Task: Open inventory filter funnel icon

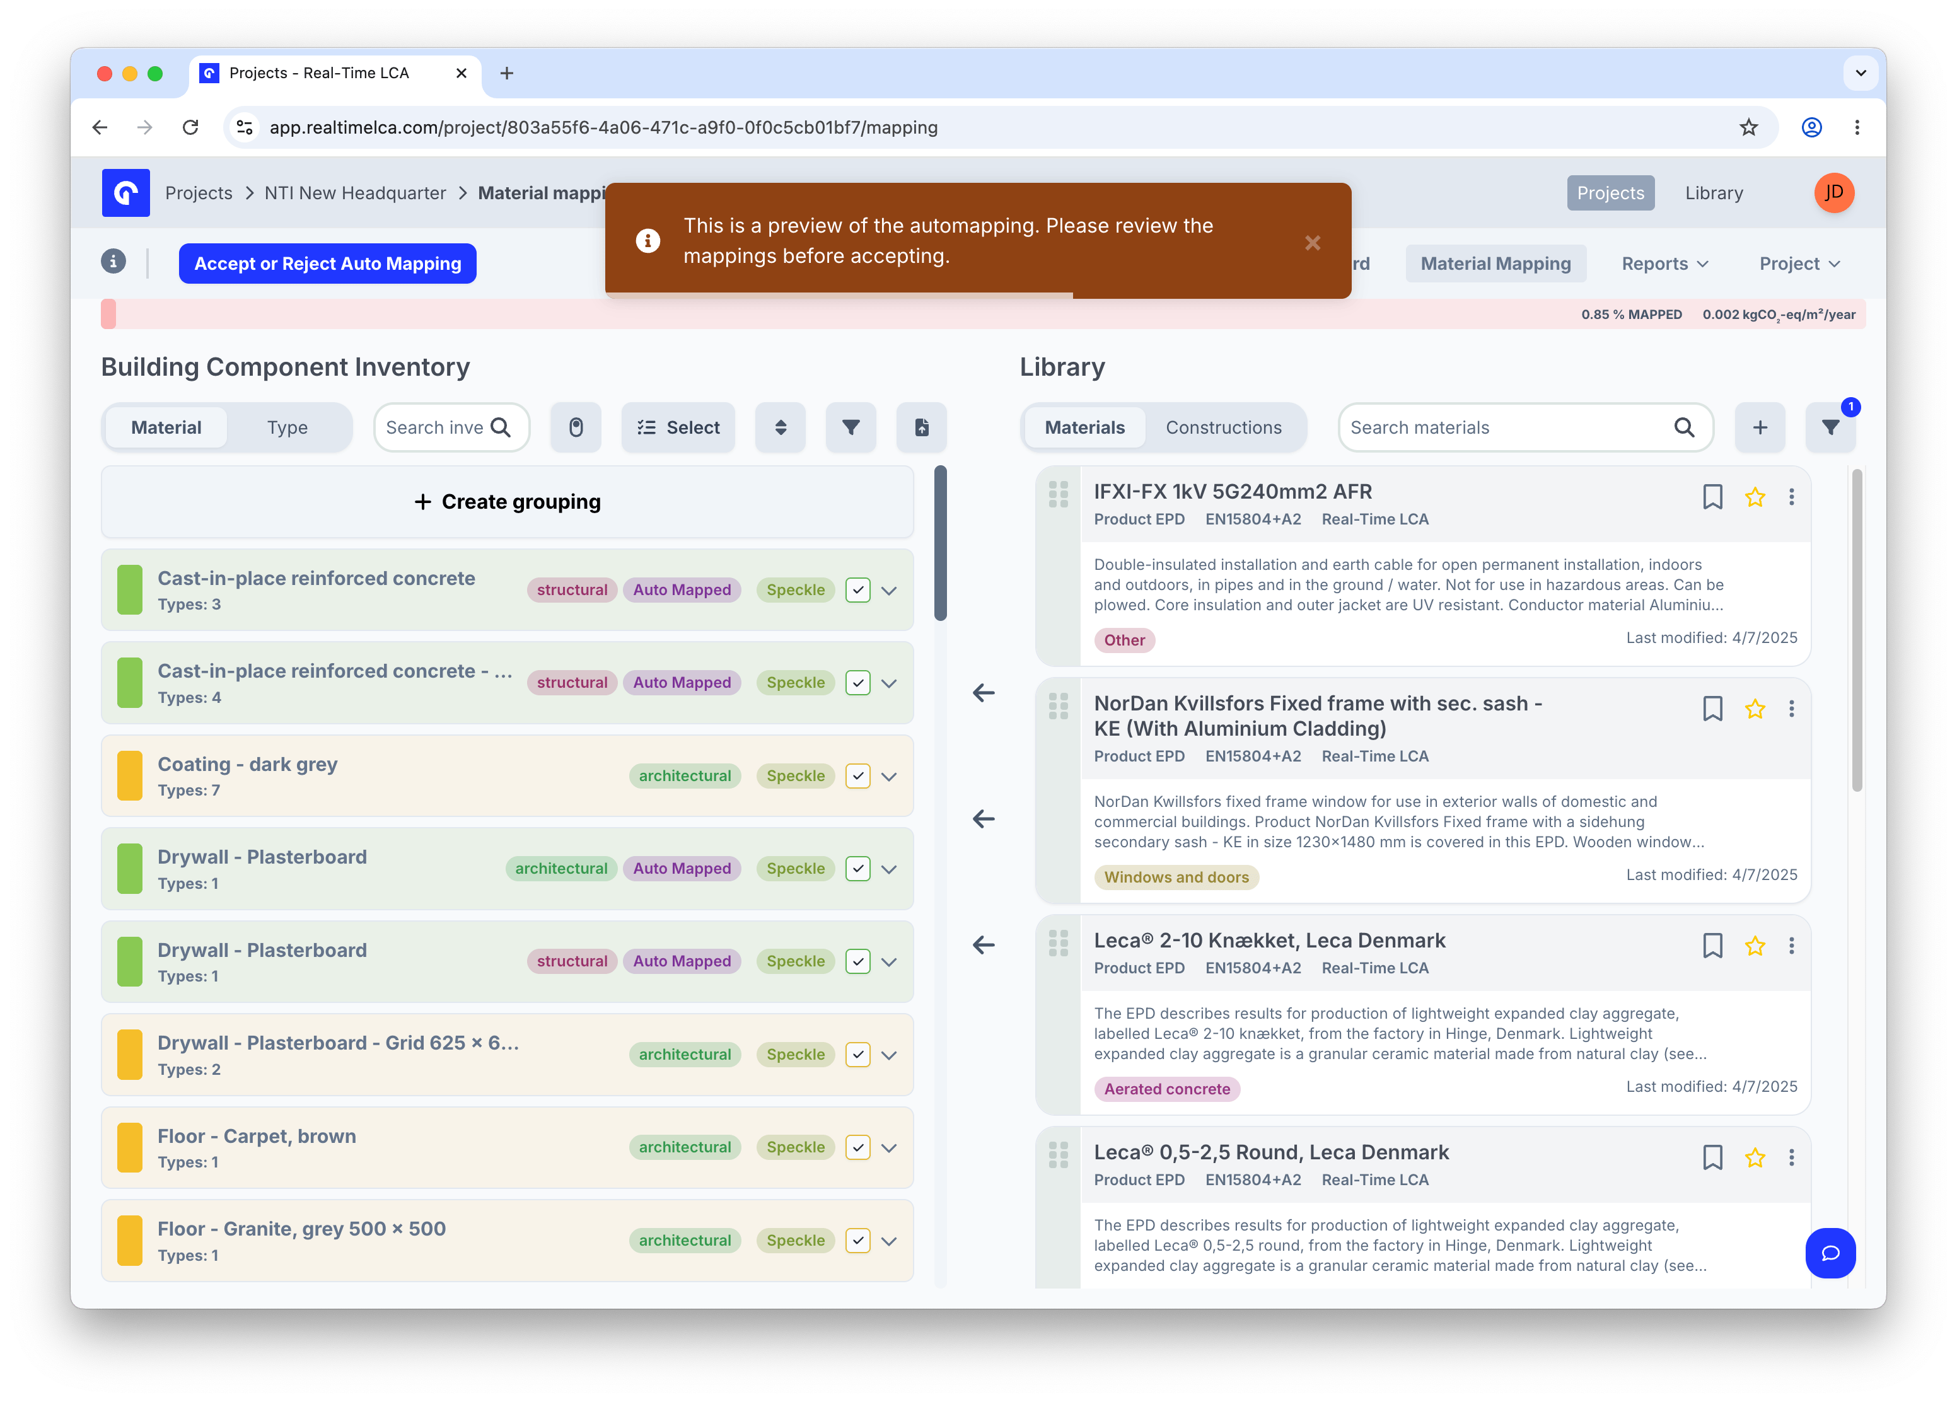Action: point(851,427)
